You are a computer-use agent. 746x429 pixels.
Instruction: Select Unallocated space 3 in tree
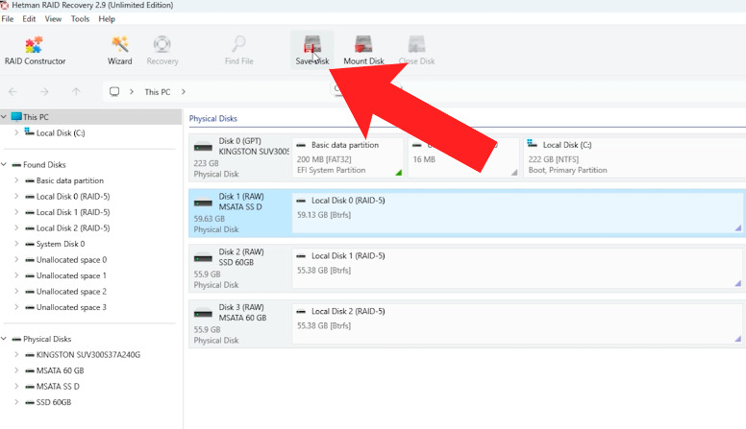tap(71, 307)
